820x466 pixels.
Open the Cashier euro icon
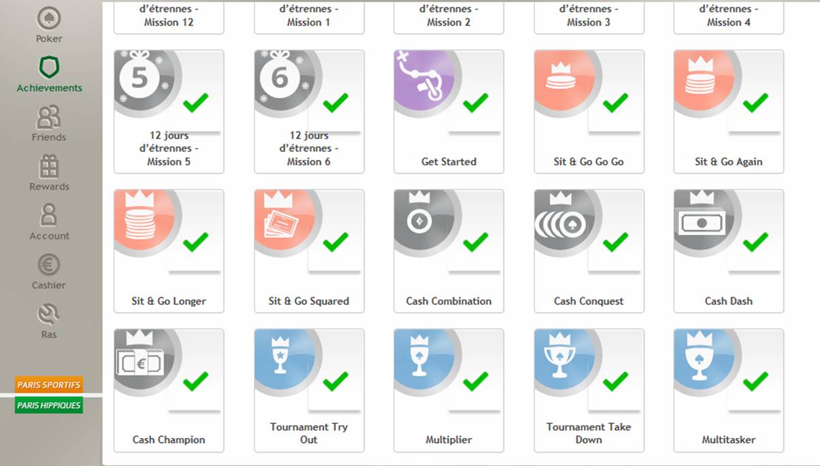tap(49, 265)
